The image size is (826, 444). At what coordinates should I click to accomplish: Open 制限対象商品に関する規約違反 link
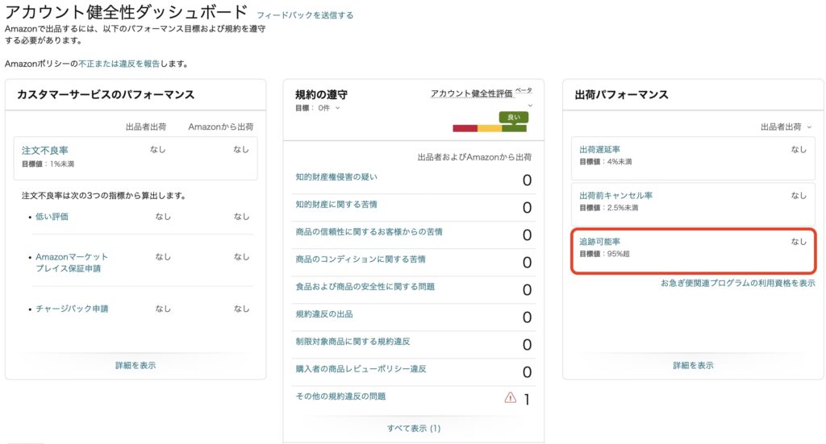pyautogui.click(x=353, y=342)
